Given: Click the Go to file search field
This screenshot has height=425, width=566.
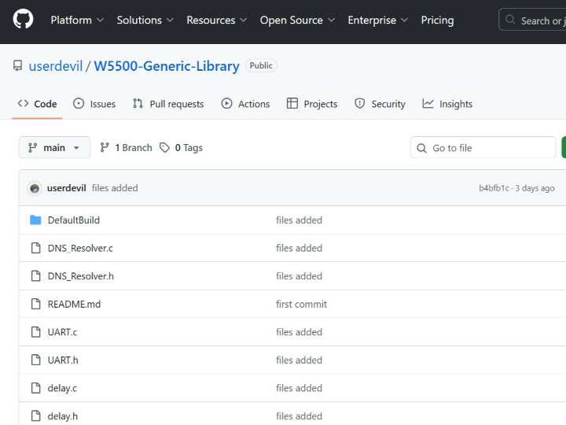Looking at the screenshot, I should tap(487, 148).
